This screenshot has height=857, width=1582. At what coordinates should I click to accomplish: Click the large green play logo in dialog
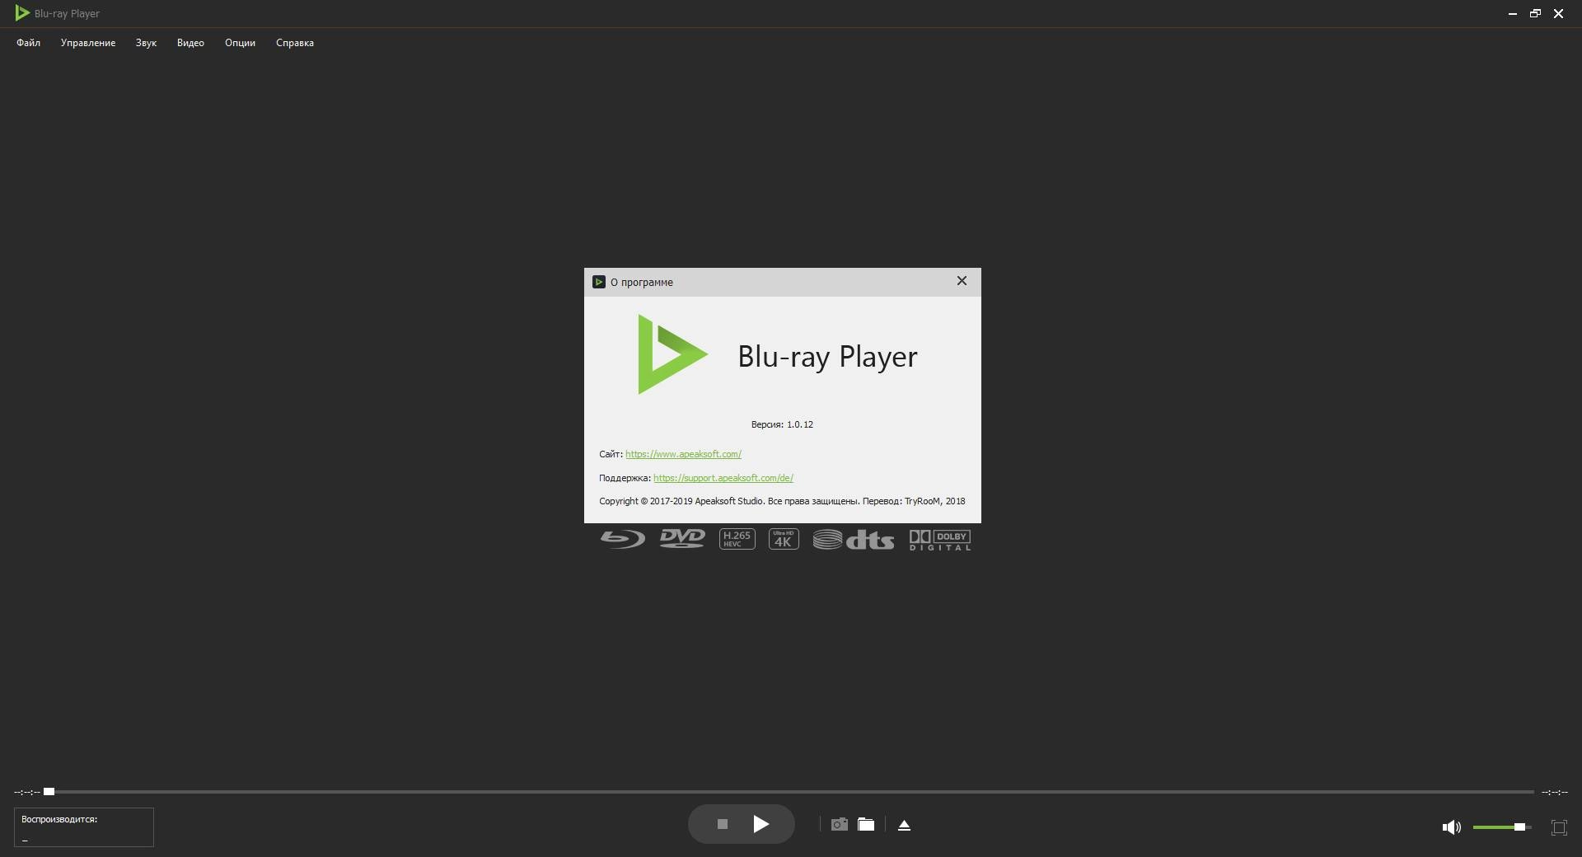672,354
